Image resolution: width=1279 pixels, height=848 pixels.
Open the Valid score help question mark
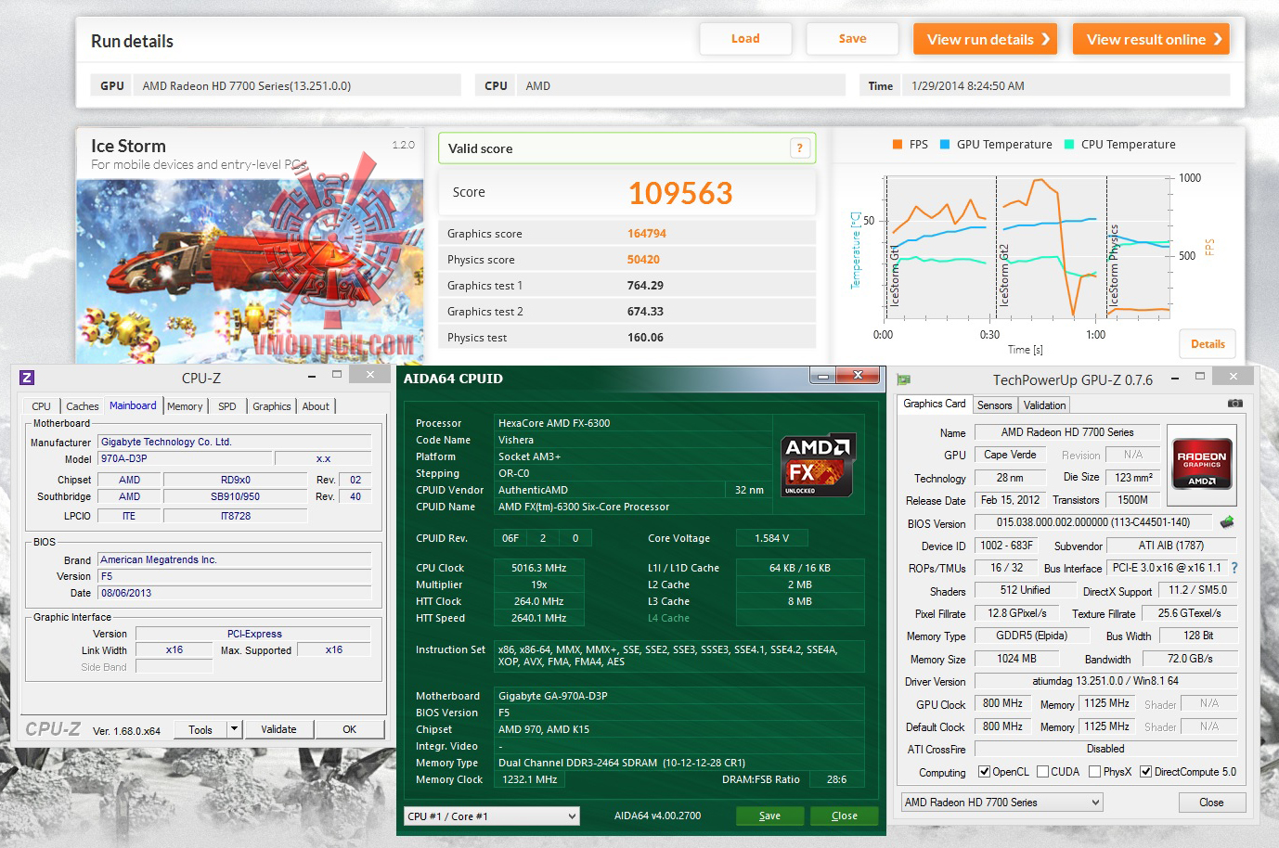coord(800,148)
